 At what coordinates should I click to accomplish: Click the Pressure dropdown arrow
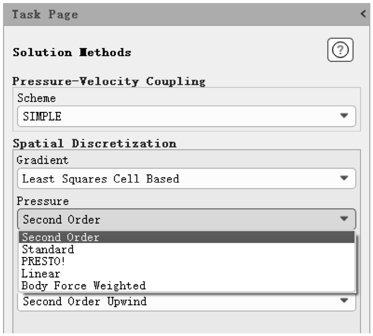[x=344, y=219]
